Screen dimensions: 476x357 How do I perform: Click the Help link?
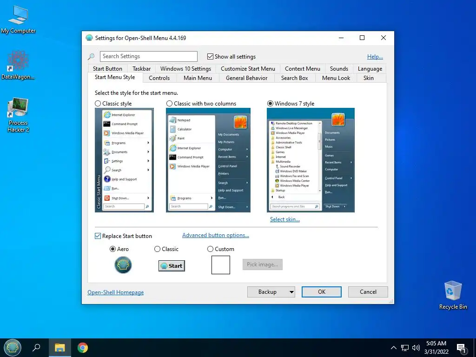(375, 56)
